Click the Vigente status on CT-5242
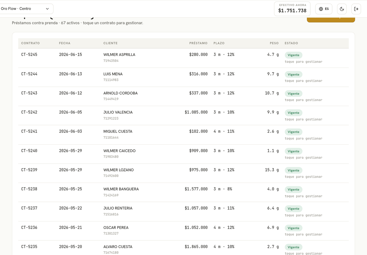Viewport: 367px width, 255px height. pyautogui.click(x=294, y=113)
